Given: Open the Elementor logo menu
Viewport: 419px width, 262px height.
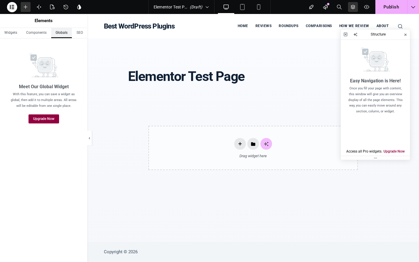Looking at the screenshot, I should tap(12, 7).
